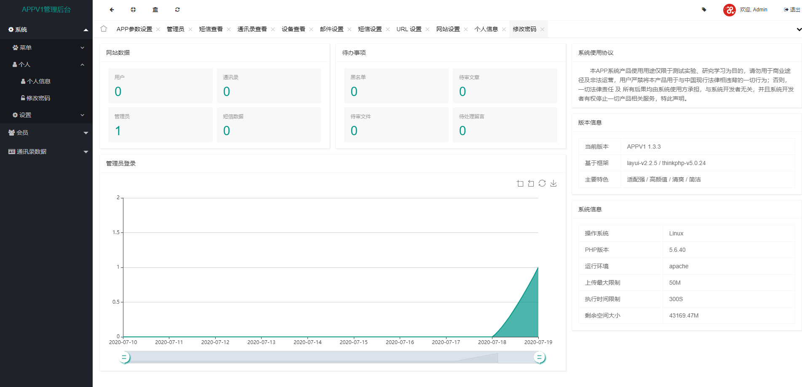Click the 退出 logout link
The image size is (802, 387).
click(x=792, y=10)
